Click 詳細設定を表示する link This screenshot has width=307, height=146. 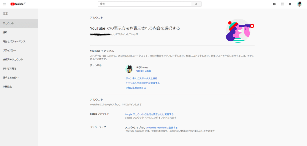click(x=136, y=88)
